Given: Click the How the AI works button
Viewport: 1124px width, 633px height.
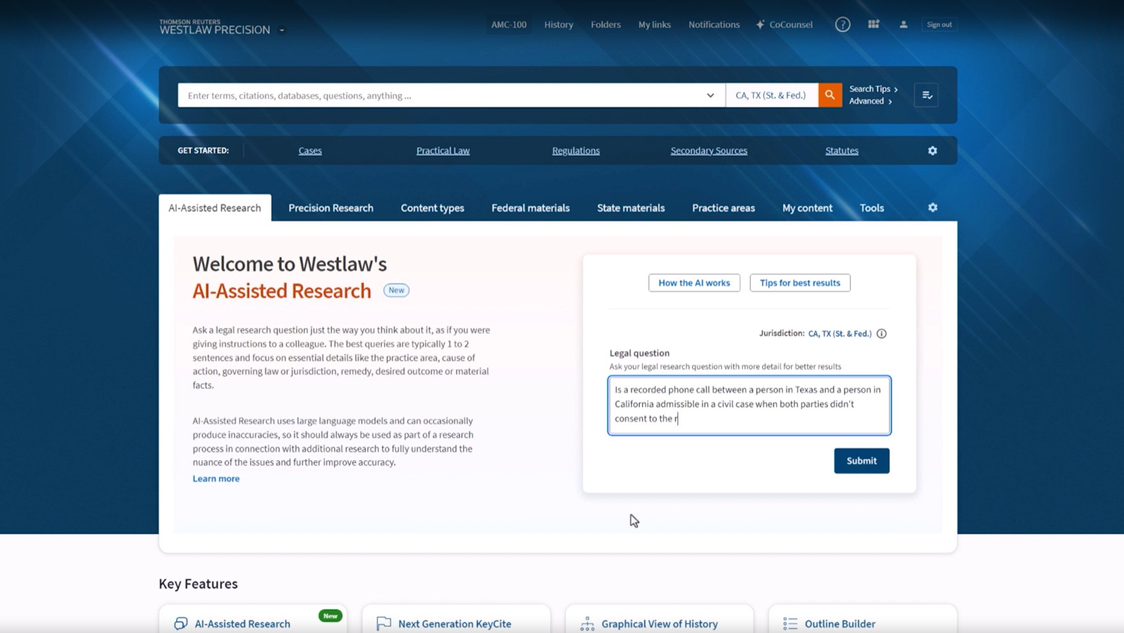Looking at the screenshot, I should [694, 283].
